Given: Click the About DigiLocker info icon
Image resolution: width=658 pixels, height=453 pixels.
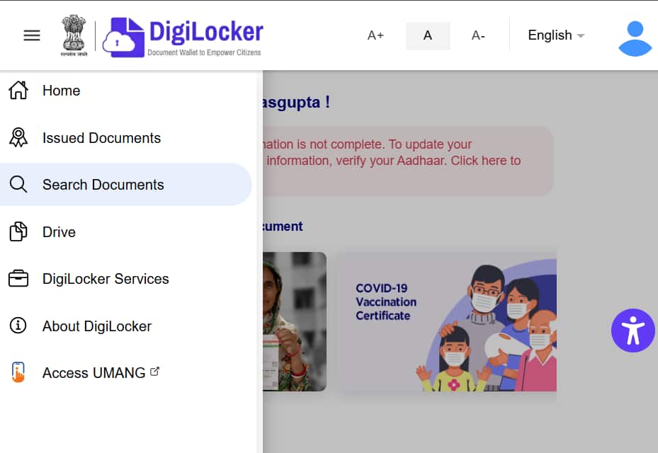Looking at the screenshot, I should [x=18, y=326].
